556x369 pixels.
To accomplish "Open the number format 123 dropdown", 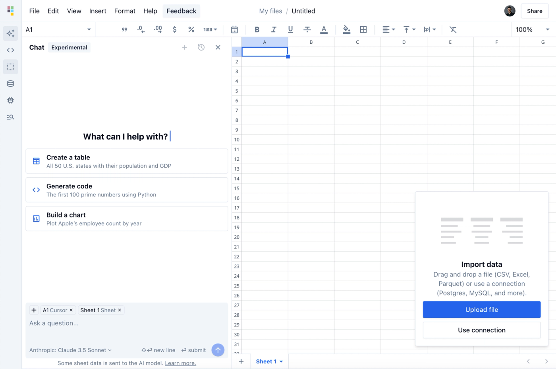I will tap(210, 29).
